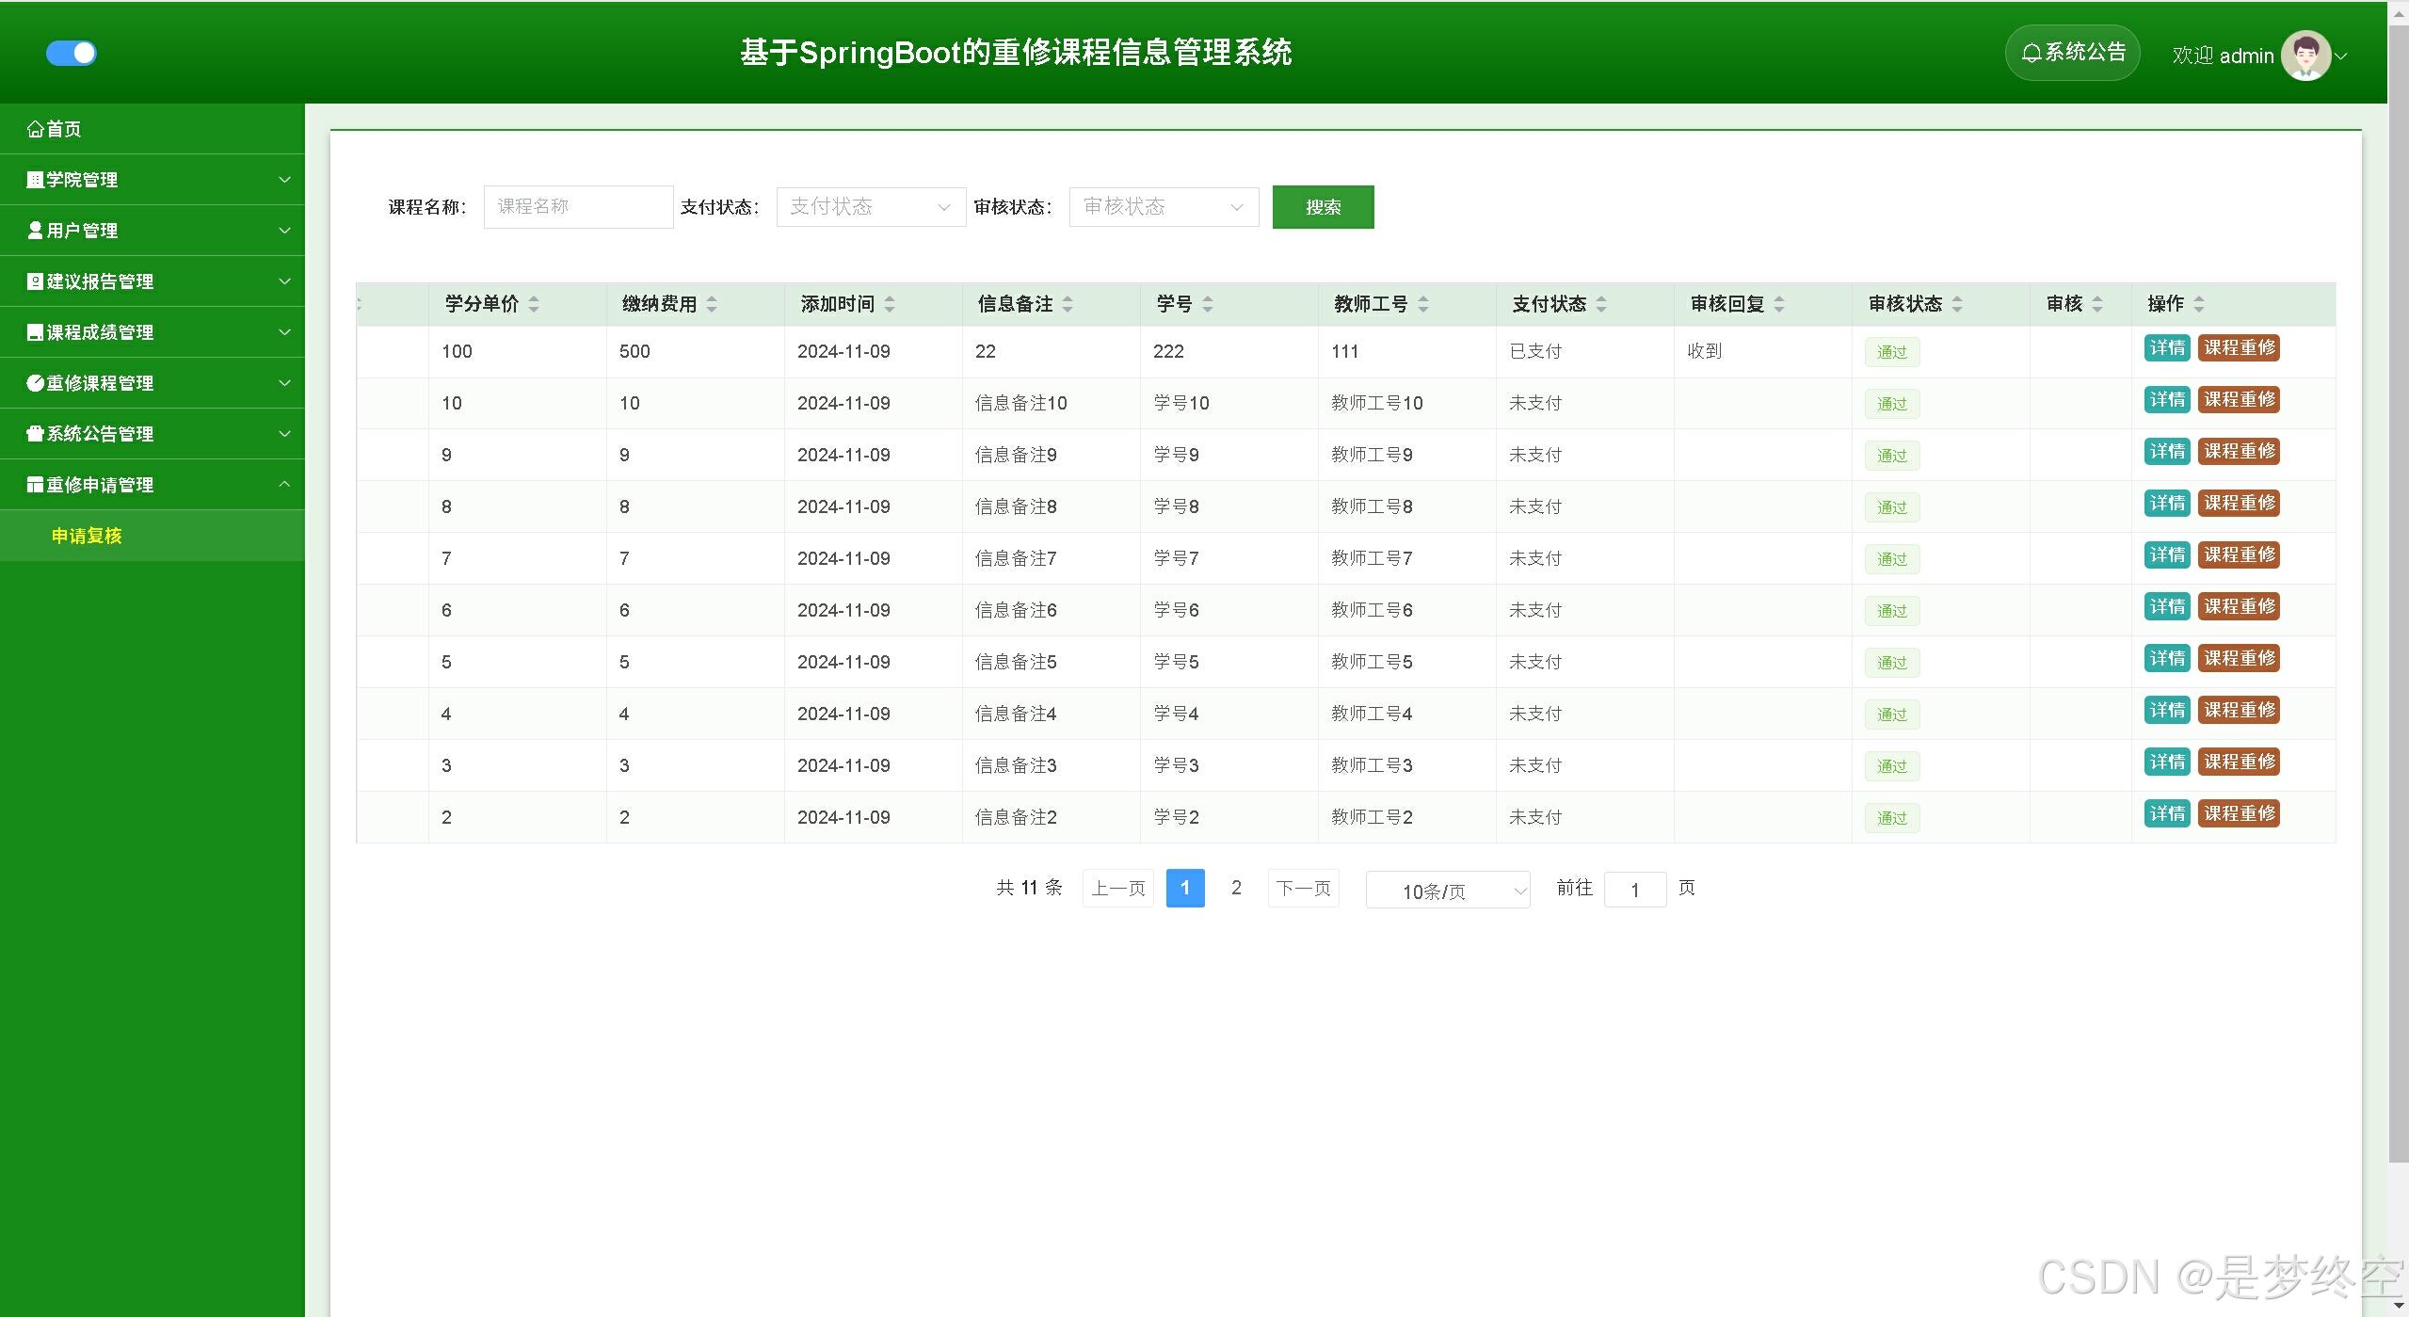Toggle sorting on the 缴纳费用 column
Viewport: 2409px width, 1317px height.
[x=712, y=304]
